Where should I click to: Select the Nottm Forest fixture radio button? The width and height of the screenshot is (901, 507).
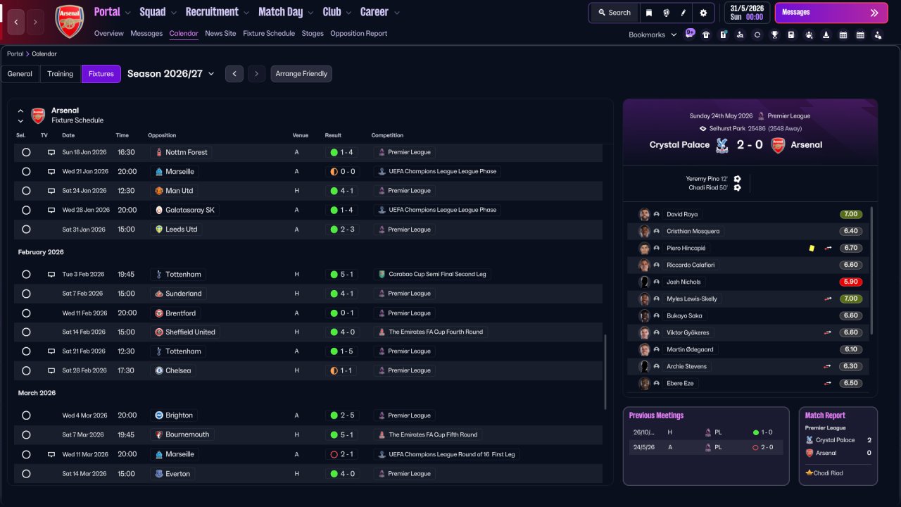tap(26, 152)
